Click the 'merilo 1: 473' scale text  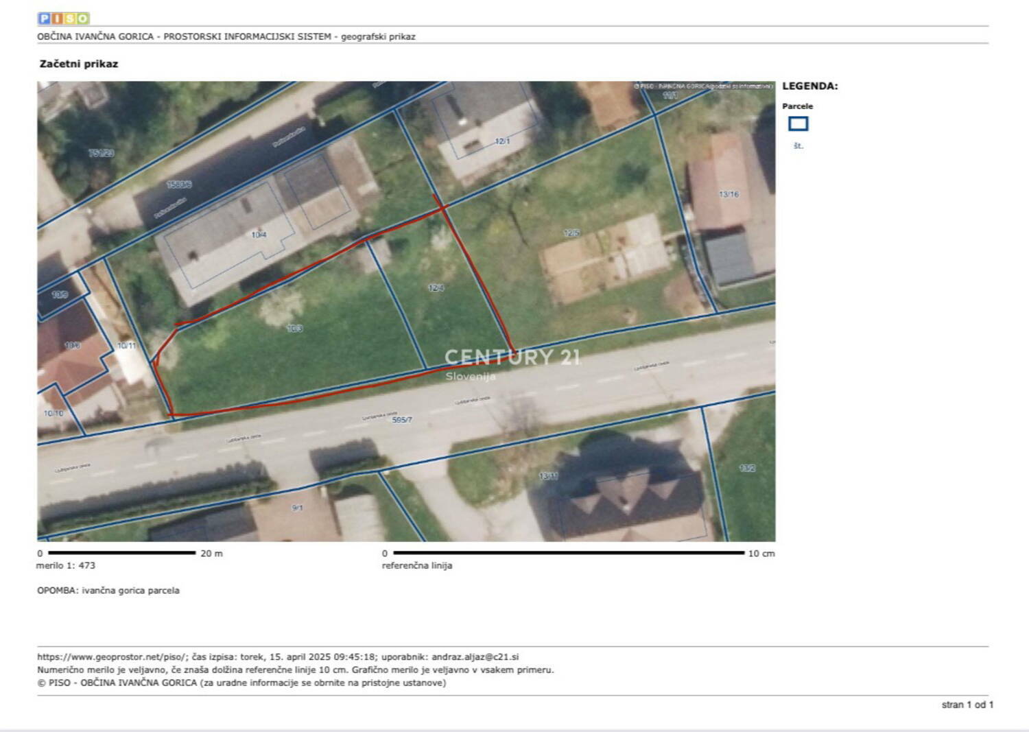(x=66, y=566)
